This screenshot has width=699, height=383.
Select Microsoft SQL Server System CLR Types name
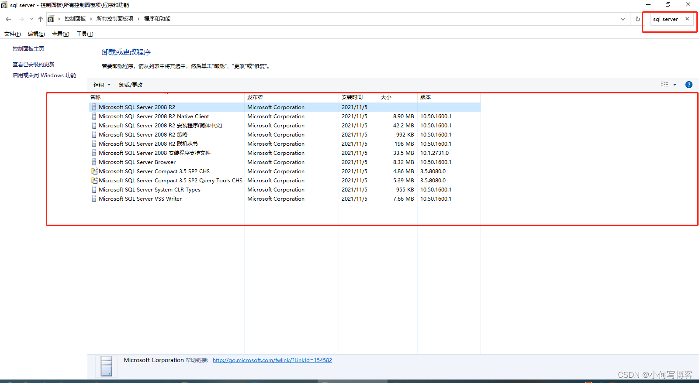pyautogui.click(x=149, y=189)
